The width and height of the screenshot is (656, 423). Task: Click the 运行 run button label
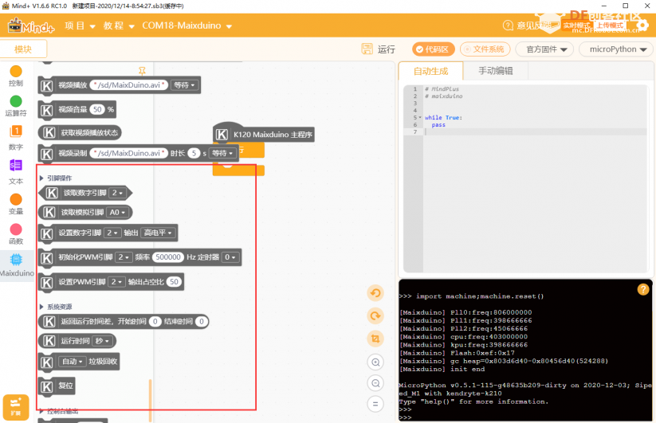tap(386, 49)
